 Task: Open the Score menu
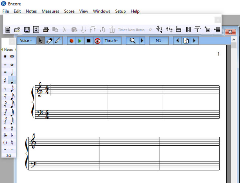click(69, 11)
